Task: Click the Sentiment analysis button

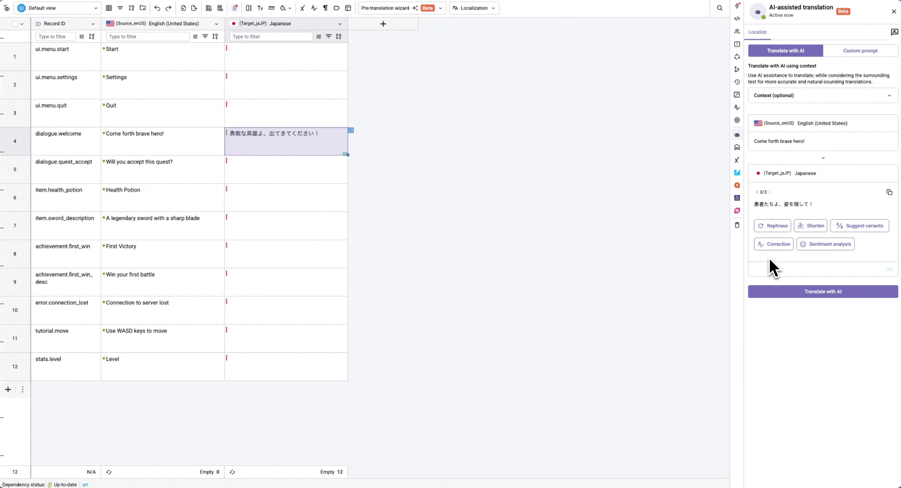Action: (x=825, y=244)
